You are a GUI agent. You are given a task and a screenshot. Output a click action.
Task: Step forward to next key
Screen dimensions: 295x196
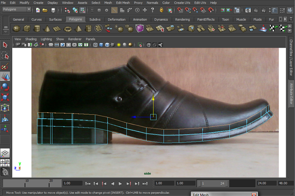pos(128,184)
